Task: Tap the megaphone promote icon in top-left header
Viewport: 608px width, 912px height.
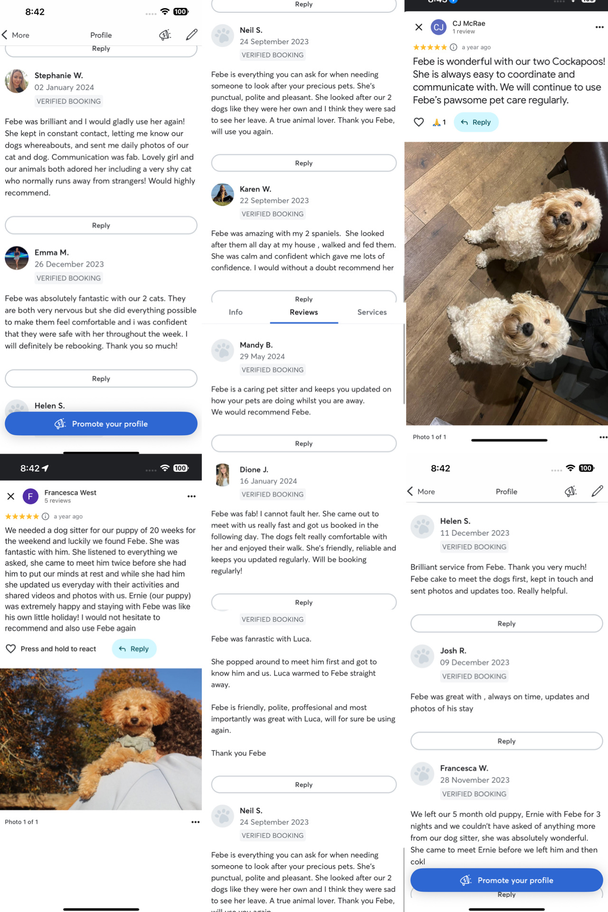Action: 165,35
